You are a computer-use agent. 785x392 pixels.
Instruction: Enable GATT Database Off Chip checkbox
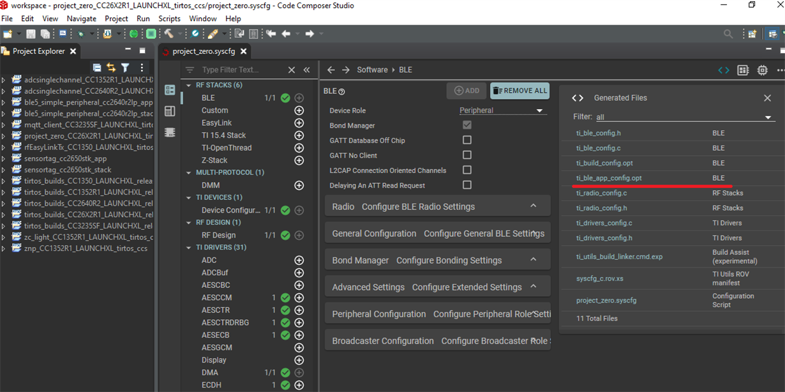pyautogui.click(x=467, y=140)
